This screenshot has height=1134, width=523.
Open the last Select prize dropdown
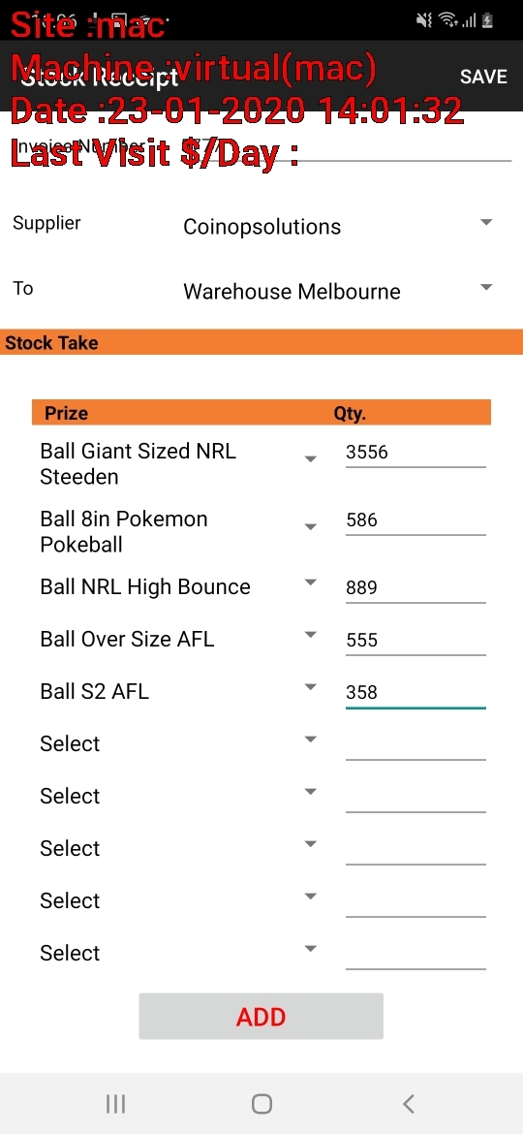click(178, 953)
